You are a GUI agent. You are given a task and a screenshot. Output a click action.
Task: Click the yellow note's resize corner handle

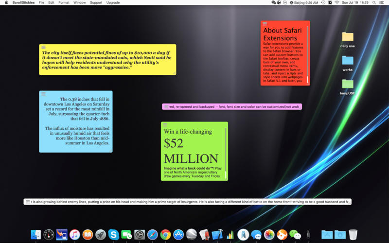174,73
